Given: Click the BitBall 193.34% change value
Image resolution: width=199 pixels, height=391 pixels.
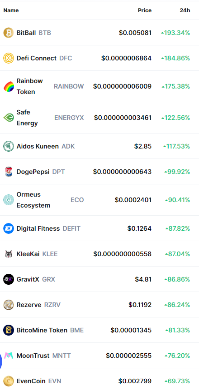Looking at the screenshot, I should coord(175,33).
